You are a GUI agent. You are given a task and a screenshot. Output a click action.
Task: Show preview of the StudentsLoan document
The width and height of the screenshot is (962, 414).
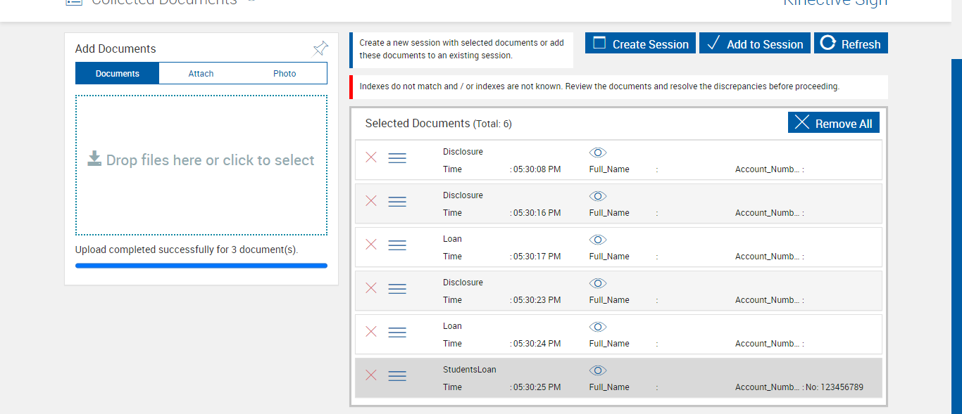click(x=598, y=370)
